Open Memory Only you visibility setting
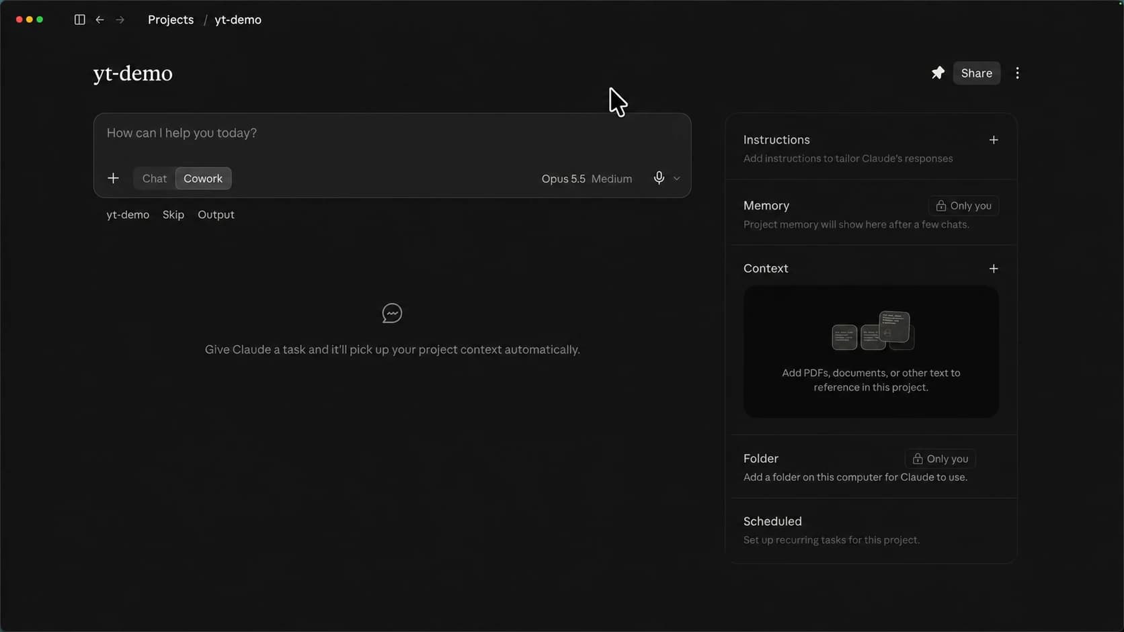This screenshot has width=1124, height=632. [963, 206]
